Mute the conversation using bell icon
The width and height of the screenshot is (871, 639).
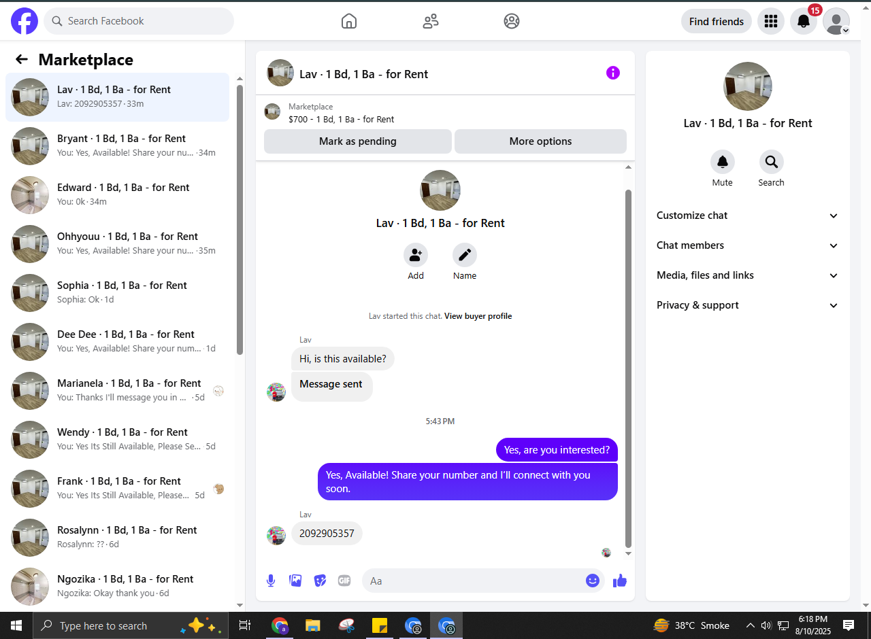pos(723,162)
